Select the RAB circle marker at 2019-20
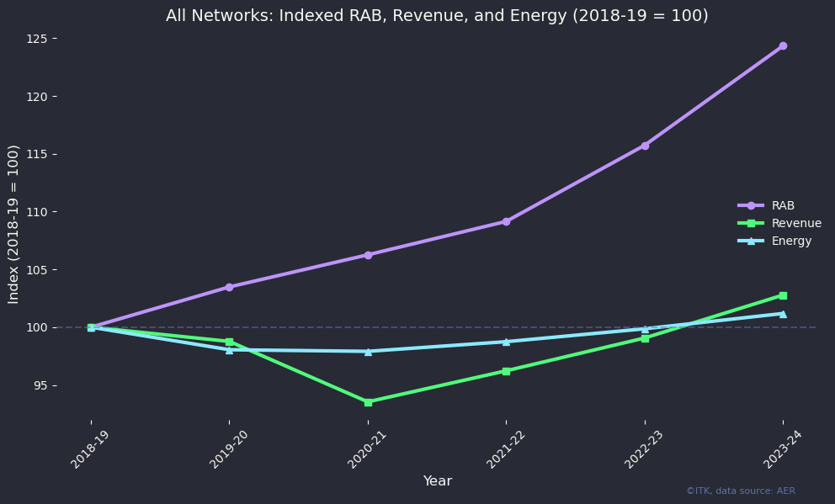 click(229, 287)
